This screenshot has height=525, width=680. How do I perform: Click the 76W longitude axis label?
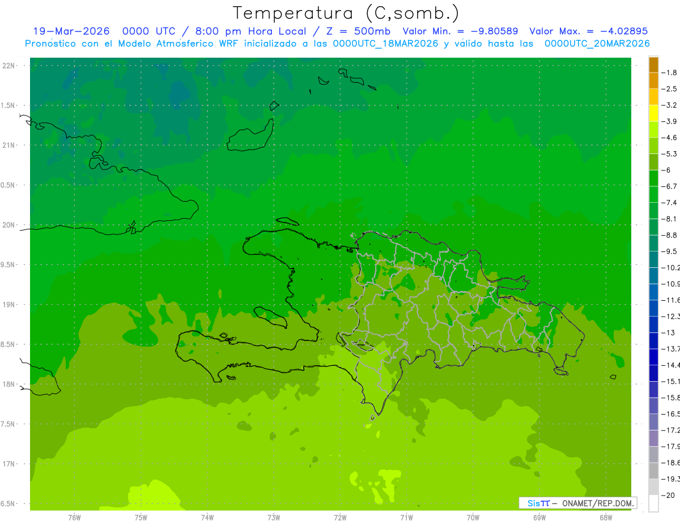[x=74, y=517]
